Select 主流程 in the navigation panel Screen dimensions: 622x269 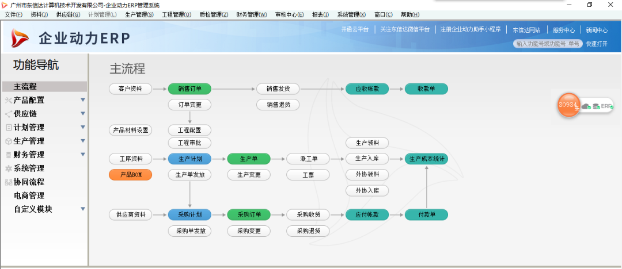pos(25,86)
